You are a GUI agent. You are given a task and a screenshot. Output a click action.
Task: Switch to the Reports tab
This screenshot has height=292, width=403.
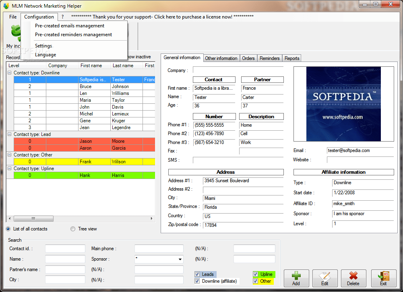[291, 58]
